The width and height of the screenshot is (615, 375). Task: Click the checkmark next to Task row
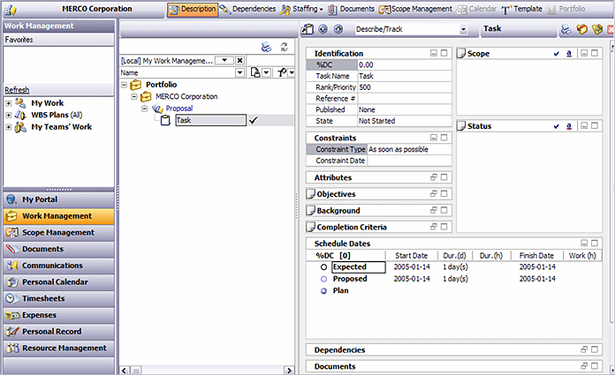tap(253, 120)
